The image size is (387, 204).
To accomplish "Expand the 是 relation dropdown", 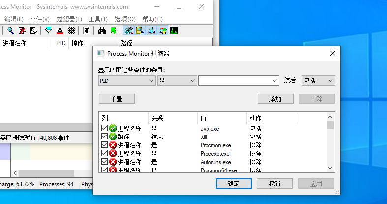I will [177, 81].
